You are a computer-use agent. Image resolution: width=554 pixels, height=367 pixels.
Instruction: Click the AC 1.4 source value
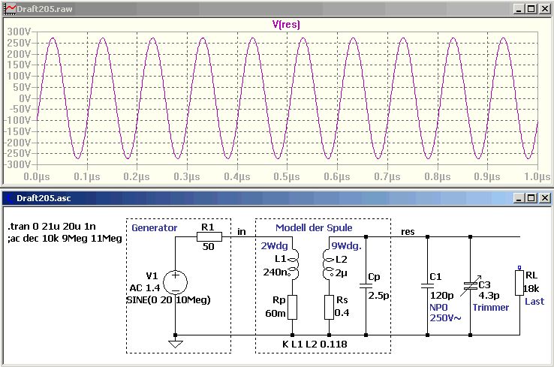click(145, 288)
